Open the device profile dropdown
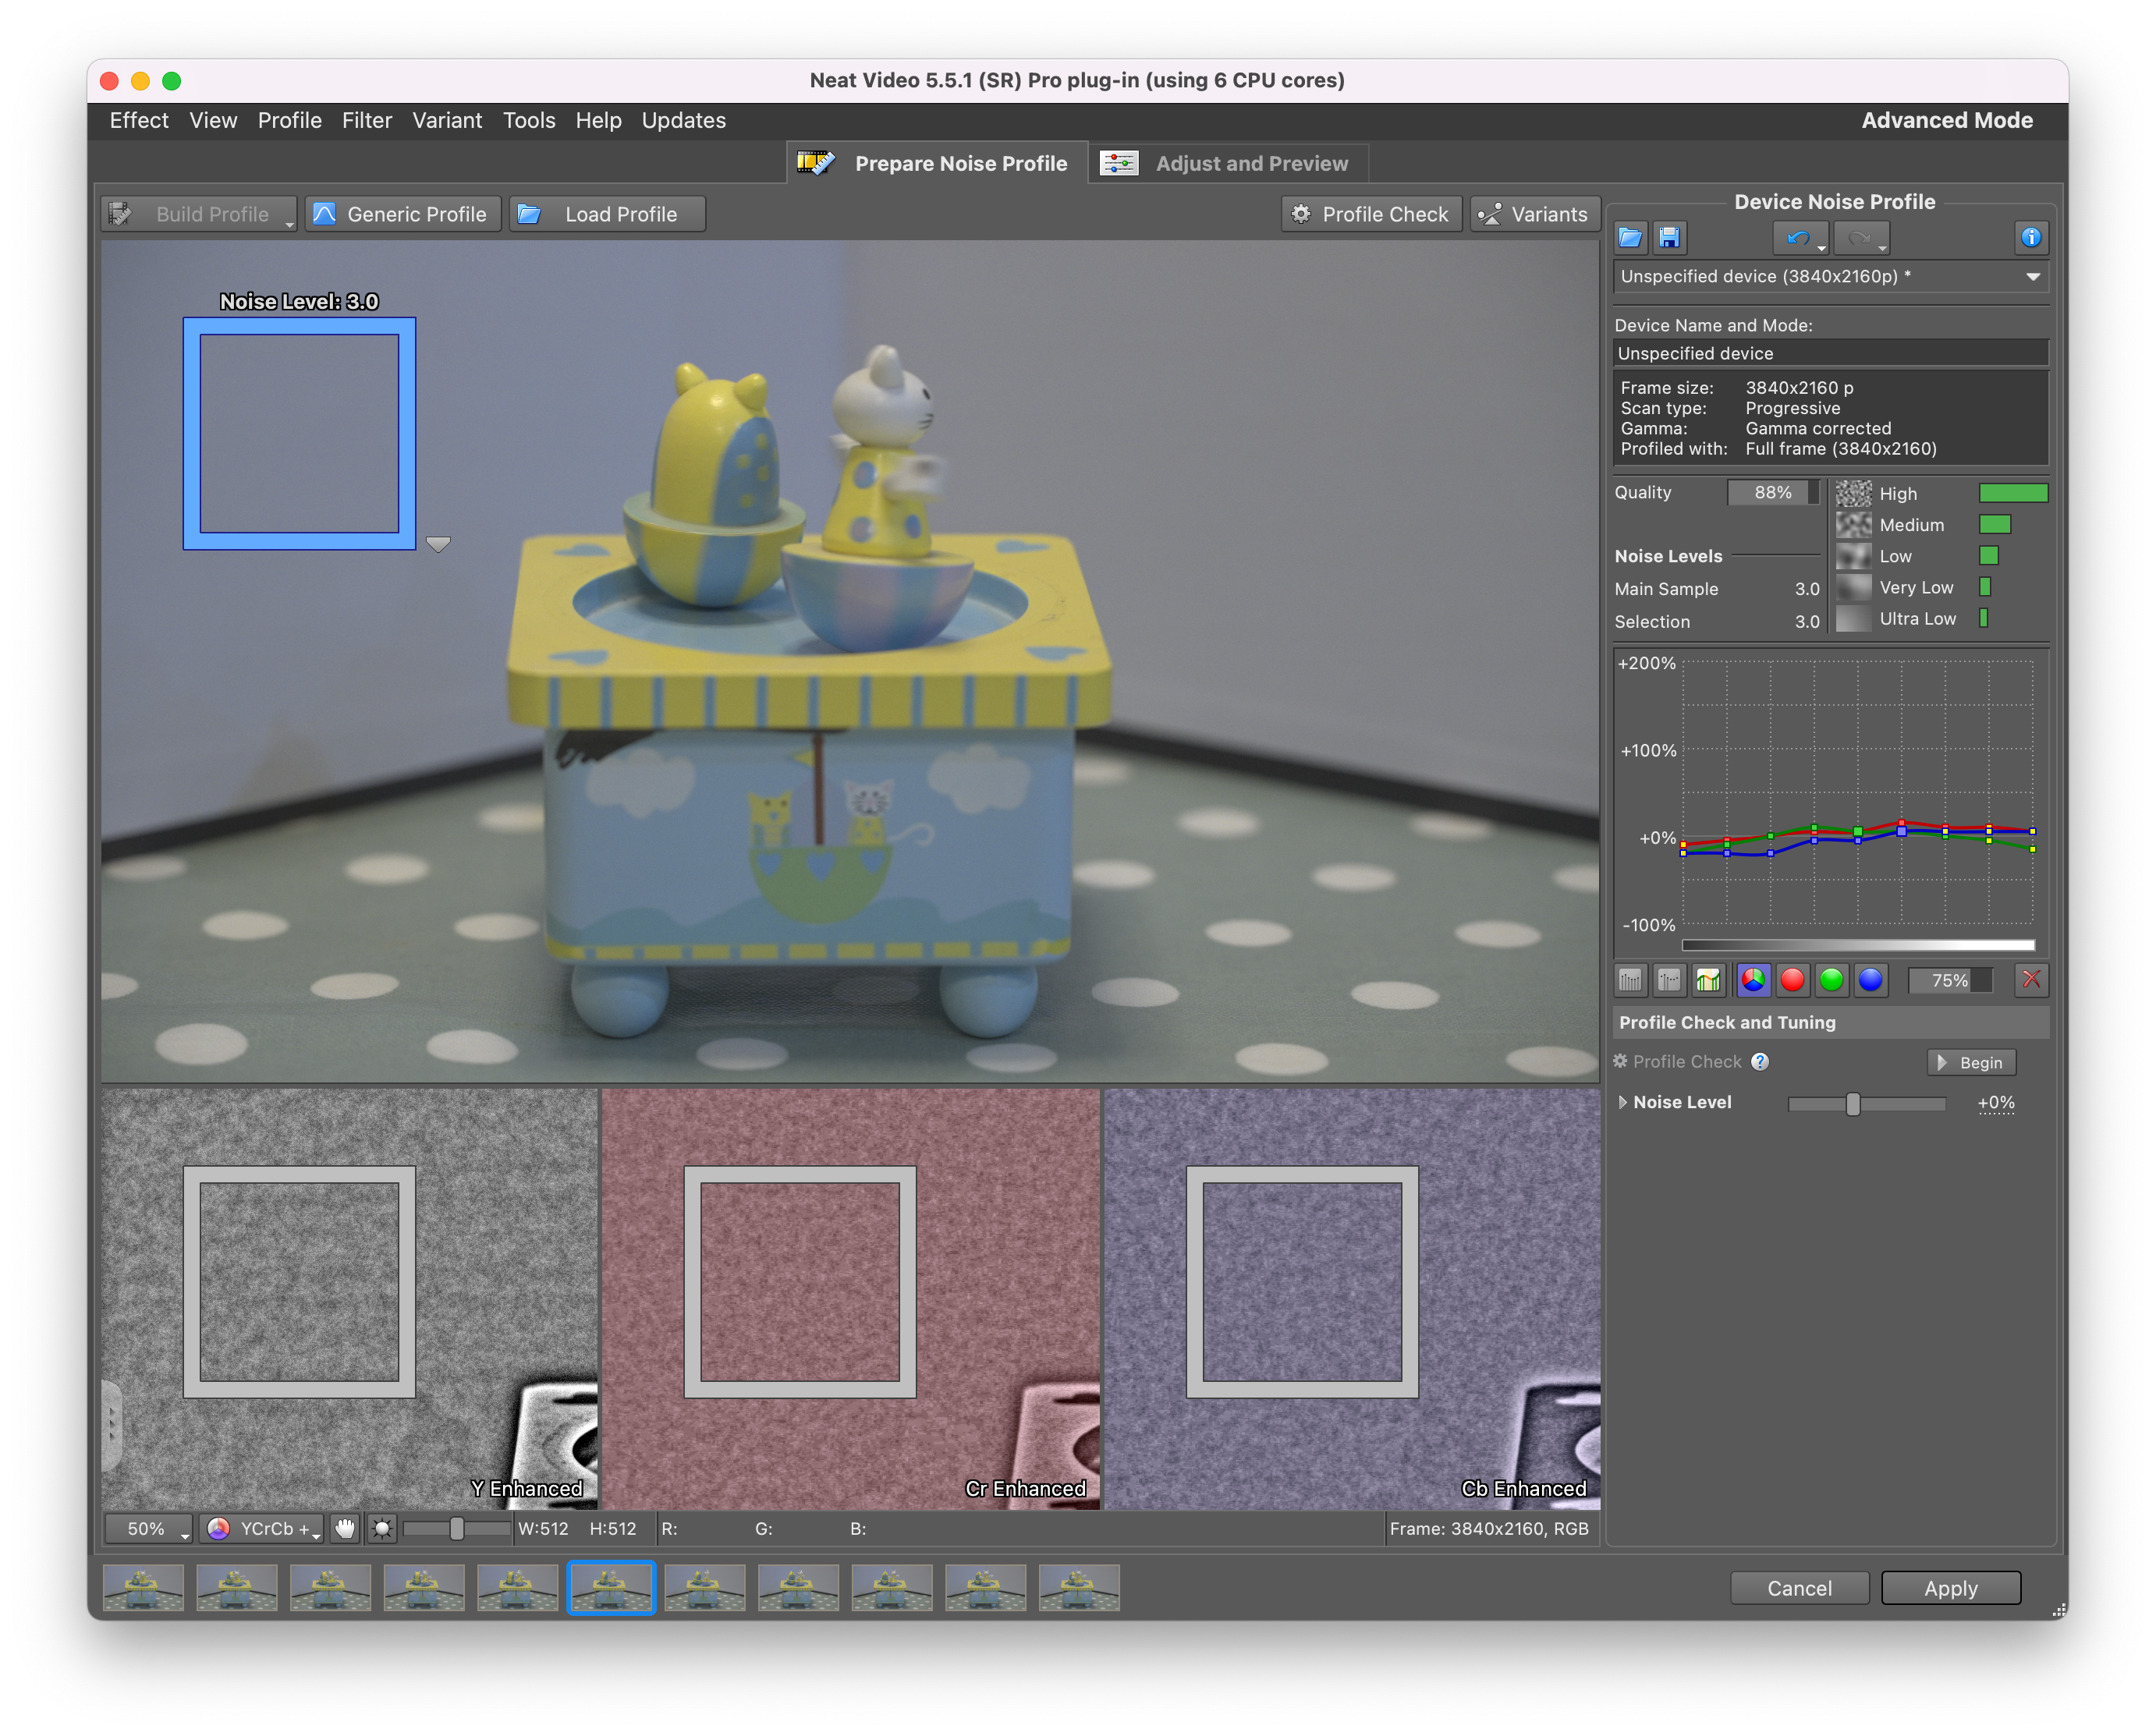Viewport: 2156px width, 1736px height. pos(2032,277)
